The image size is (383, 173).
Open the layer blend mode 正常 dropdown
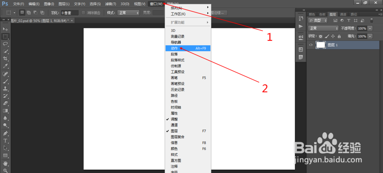tap(323, 28)
